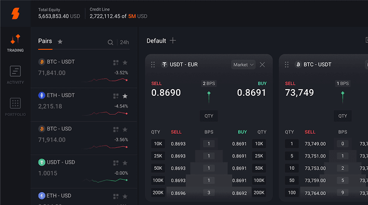Viewport: 368px width, 205px height.
Task: Select 10K sell quantity in USDT - EUR
Action: pyautogui.click(x=158, y=143)
